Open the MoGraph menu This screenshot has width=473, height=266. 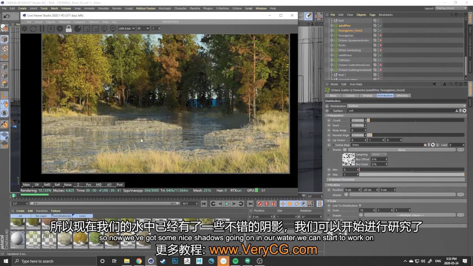(x=165, y=8)
